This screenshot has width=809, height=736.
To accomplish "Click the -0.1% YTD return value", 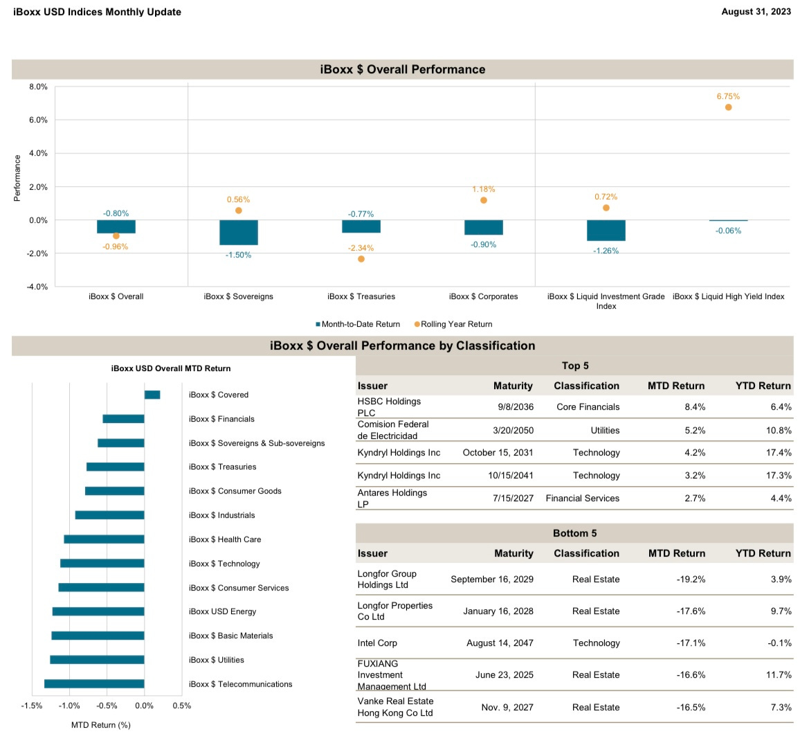I will pos(780,643).
